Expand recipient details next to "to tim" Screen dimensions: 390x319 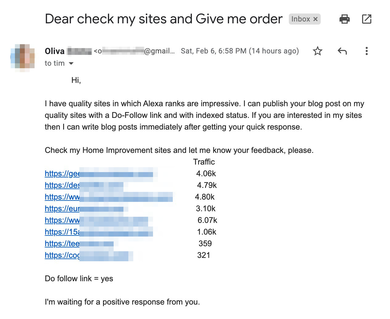click(71, 64)
